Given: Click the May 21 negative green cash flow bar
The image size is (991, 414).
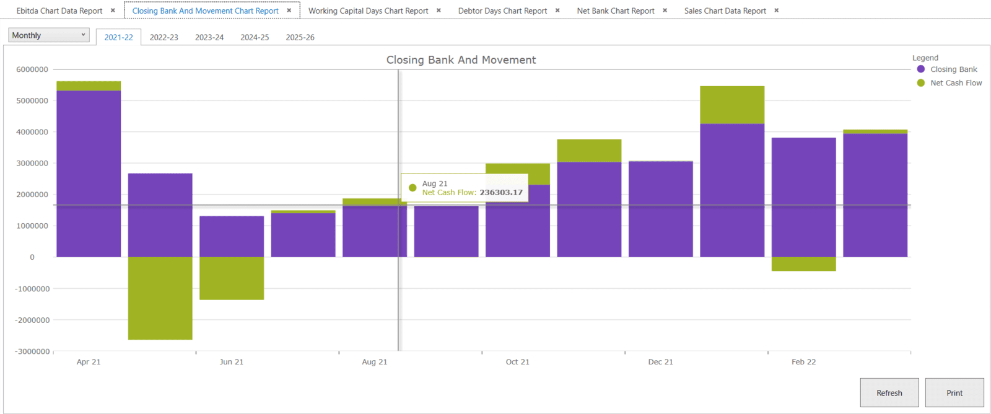Looking at the screenshot, I should click(x=160, y=298).
